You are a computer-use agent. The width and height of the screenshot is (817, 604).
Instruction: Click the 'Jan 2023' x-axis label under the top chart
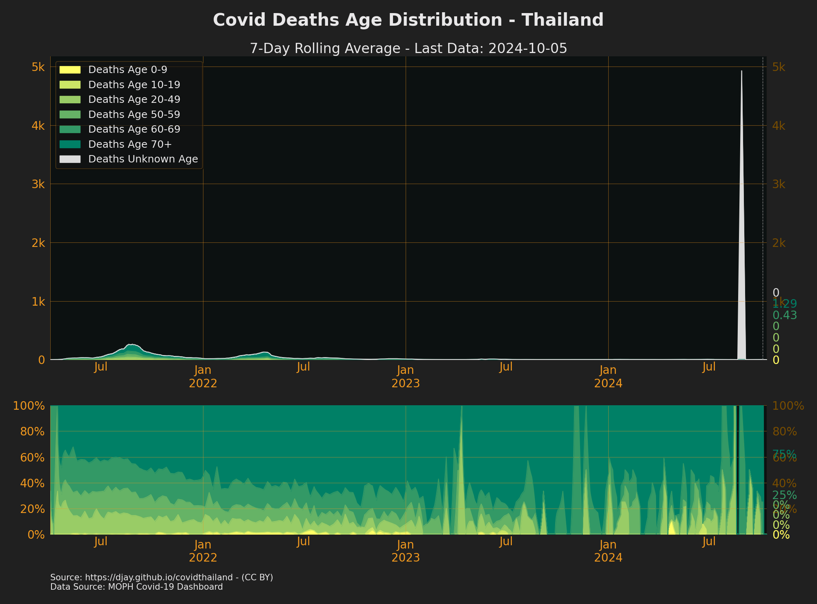(x=406, y=377)
